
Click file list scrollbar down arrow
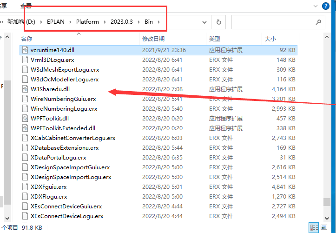(327, 219)
